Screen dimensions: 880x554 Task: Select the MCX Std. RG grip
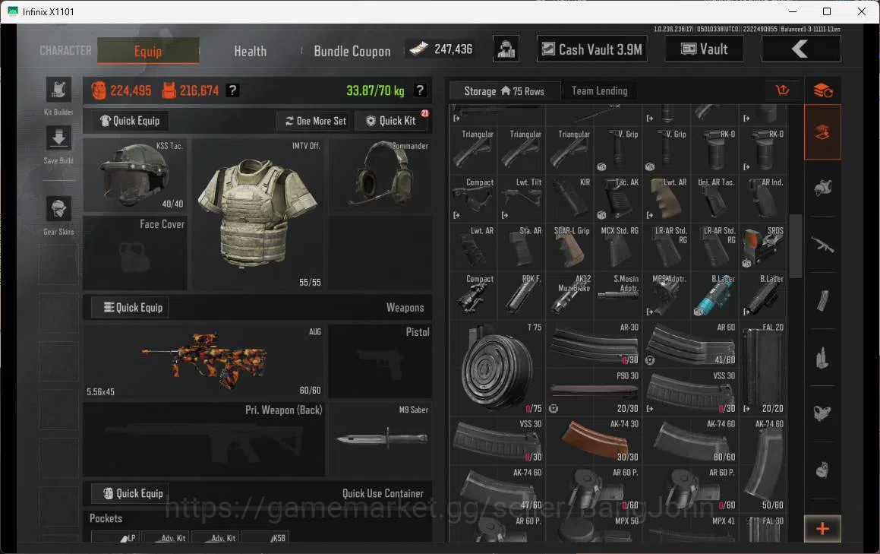(618, 247)
